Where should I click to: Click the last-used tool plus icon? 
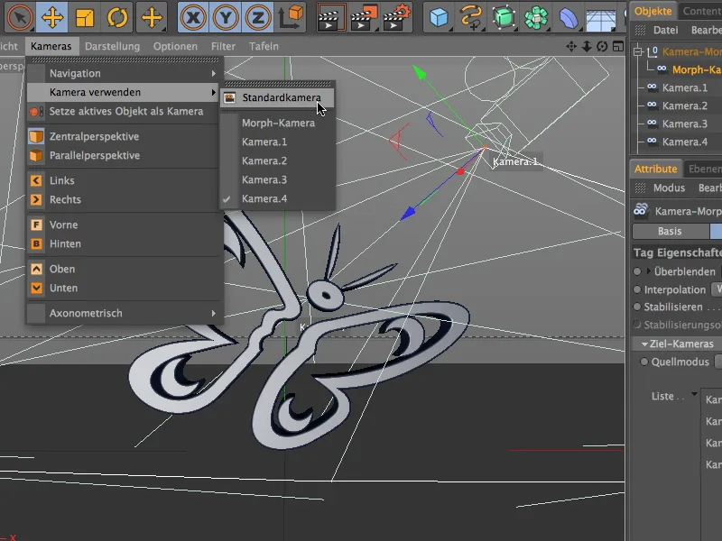(152, 17)
